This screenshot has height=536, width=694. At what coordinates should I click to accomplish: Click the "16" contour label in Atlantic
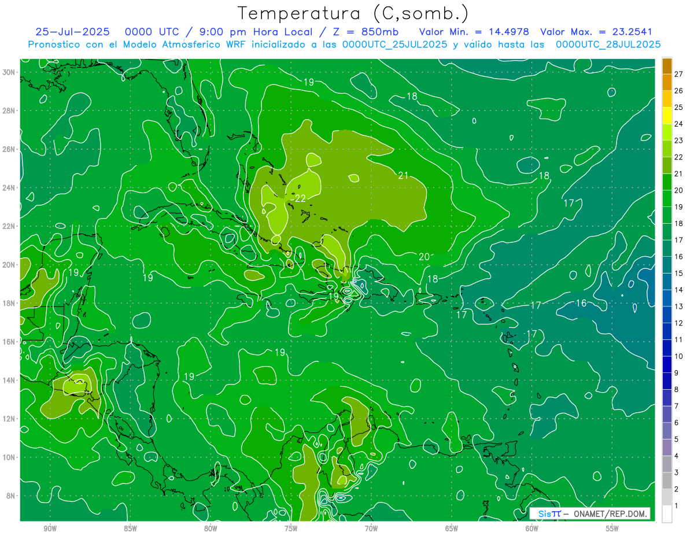581,303
